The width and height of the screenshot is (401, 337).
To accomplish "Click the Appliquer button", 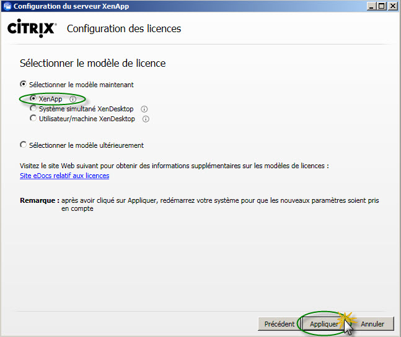I will tap(324, 324).
